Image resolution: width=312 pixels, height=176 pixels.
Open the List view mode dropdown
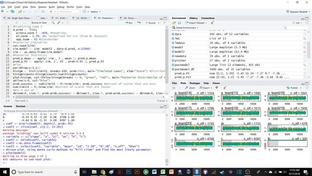(297, 23)
